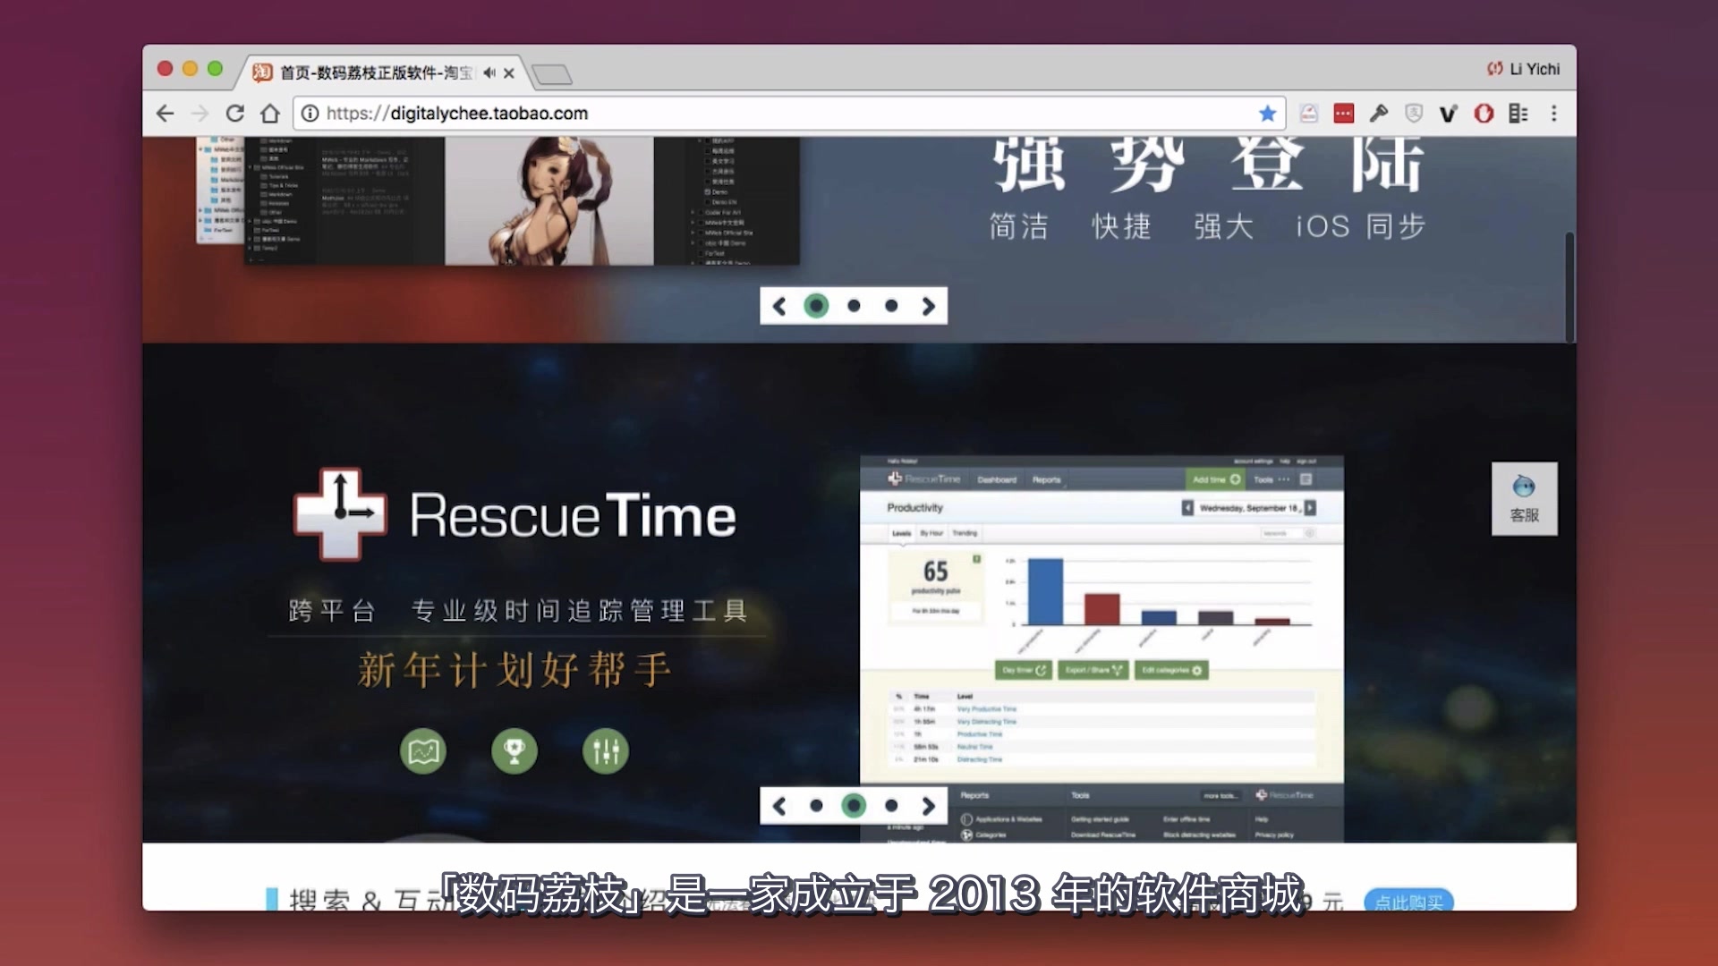The height and width of the screenshot is (966, 1718).
Task: Click previous arrow on top carousel
Action: click(x=778, y=306)
